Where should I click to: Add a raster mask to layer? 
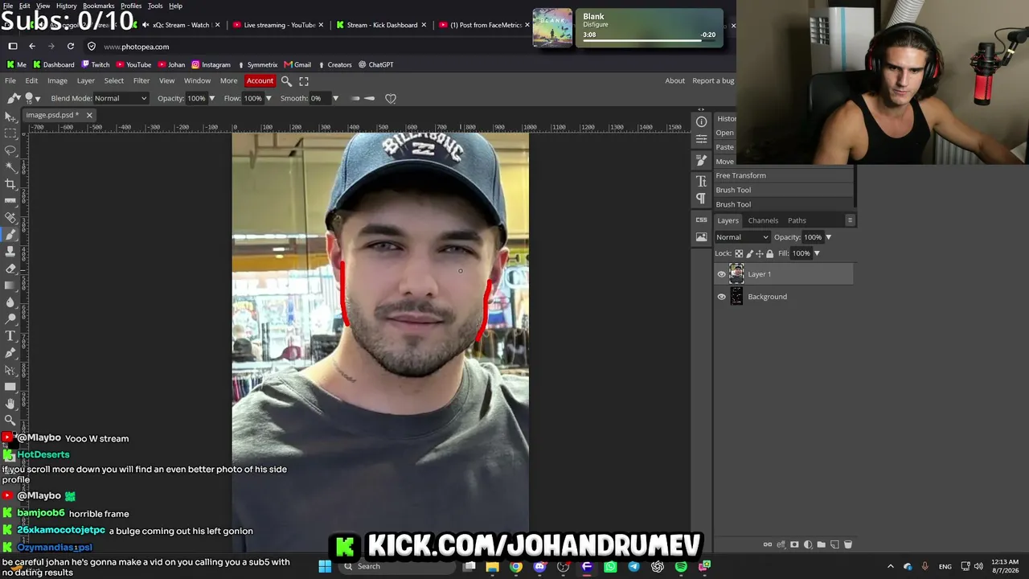(x=794, y=544)
